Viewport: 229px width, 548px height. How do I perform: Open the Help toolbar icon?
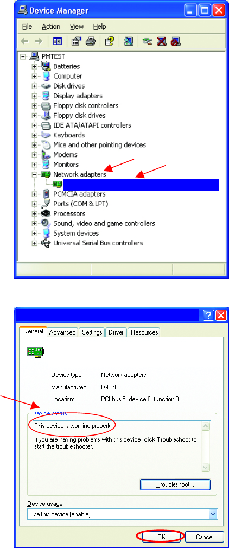click(110, 42)
